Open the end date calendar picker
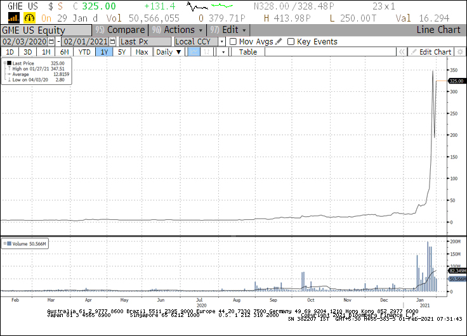Viewport: 467px width, 336px height. coord(112,41)
